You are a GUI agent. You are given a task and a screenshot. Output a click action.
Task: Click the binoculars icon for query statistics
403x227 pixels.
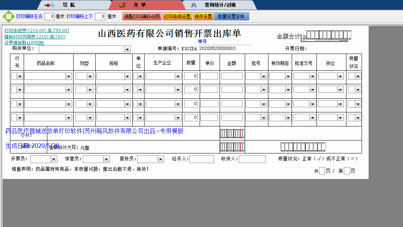click(x=193, y=5)
